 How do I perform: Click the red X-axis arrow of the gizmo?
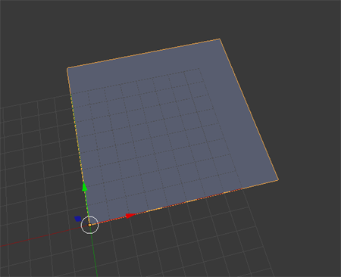(x=130, y=216)
